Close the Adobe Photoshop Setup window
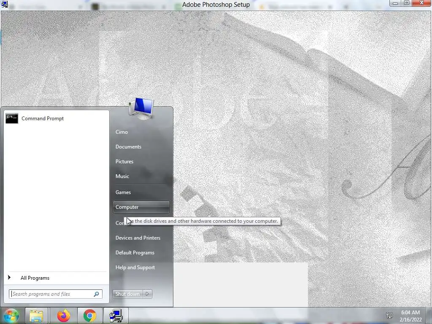Screen dimensions: 432x324 point(421,3)
